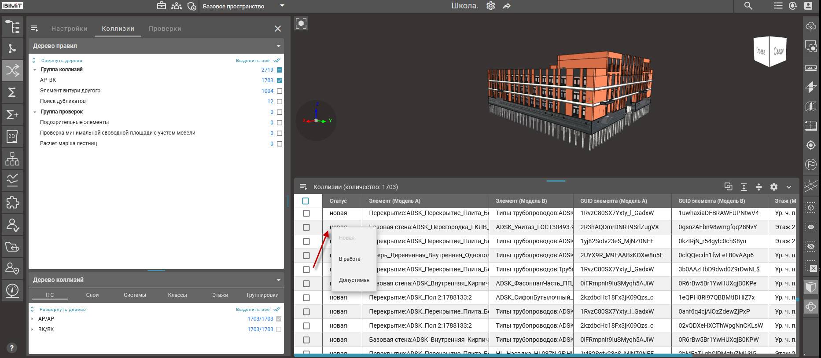
Task: Open the ruler measurement tool
Action: 810,68
